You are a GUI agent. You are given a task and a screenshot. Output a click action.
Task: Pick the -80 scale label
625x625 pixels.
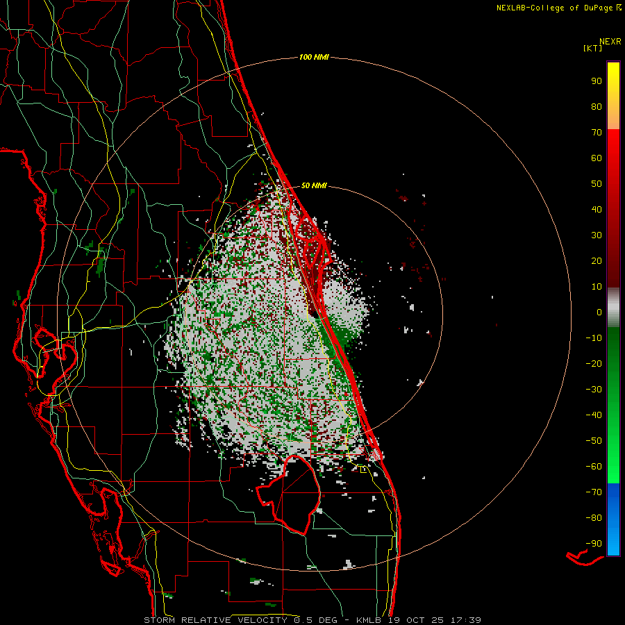coord(594,518)
